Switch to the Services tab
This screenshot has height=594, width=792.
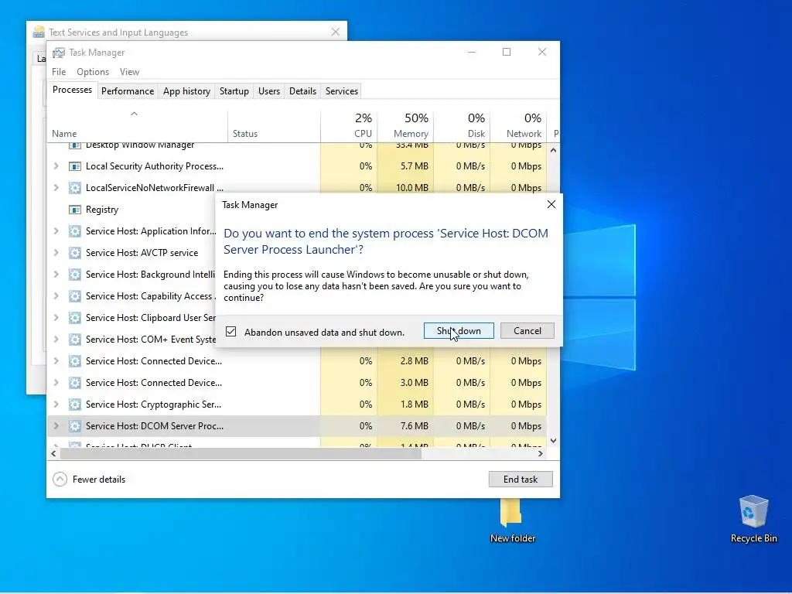341,91
